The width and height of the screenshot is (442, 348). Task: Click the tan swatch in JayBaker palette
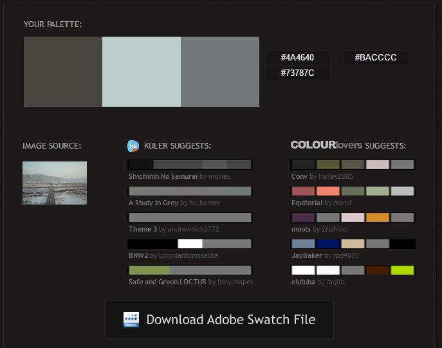[353, 244]
